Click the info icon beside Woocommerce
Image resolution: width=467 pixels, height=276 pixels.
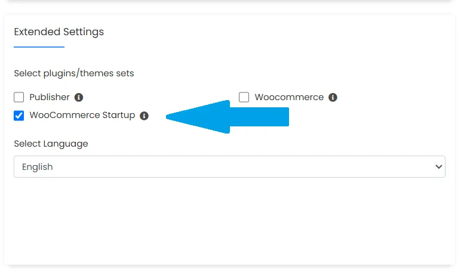pyautogui.click(x=333, y=97)
